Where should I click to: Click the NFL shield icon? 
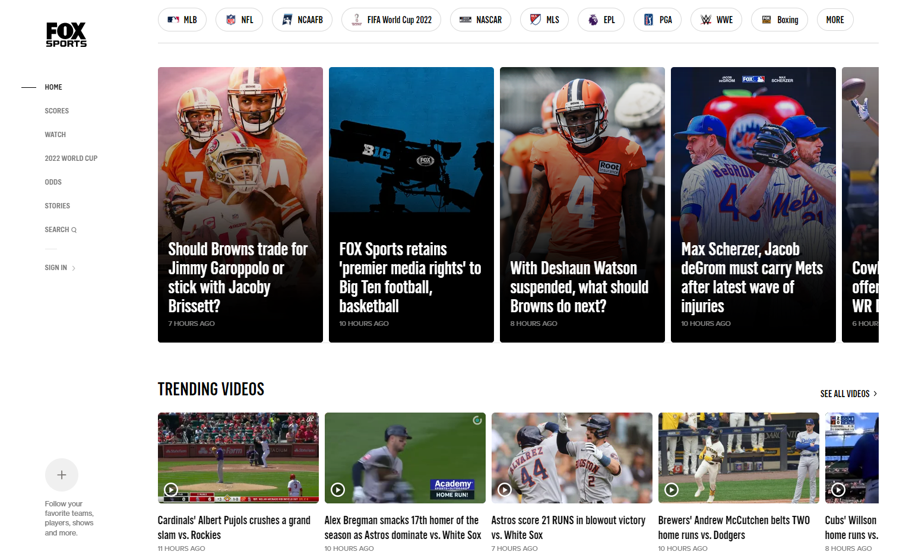[x=231, y=20]
